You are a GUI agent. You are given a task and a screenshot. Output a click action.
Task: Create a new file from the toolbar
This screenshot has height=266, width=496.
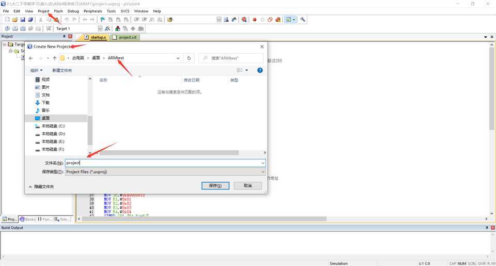tap(7, 20)
